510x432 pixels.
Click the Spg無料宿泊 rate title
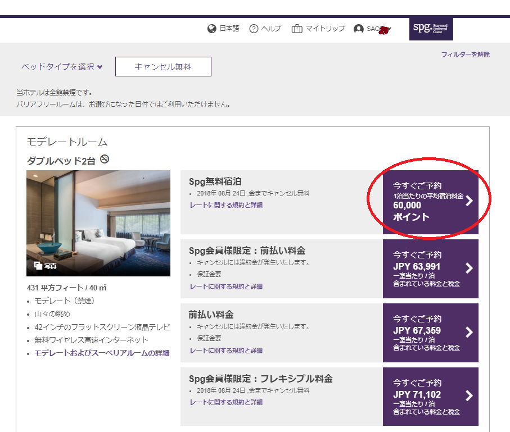point(215,181)
